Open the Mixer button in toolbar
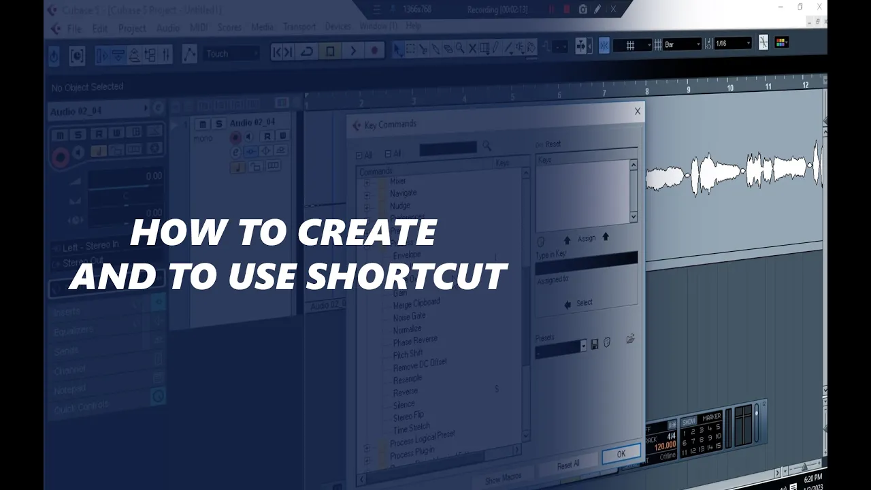Image resolution: width=871 pixels, height=490 pixels. pyautogui.click(x=165, y=54)
